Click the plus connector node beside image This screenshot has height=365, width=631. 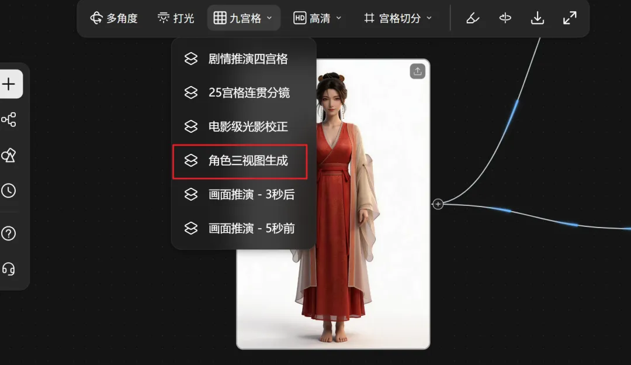[x=438, y=204]
